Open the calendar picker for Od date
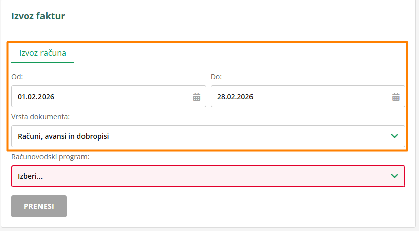This screenshot has height=231, width=419. (x=197, y=97)
